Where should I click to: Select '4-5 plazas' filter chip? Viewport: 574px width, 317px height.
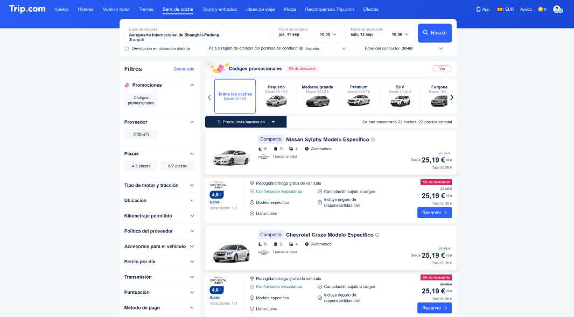tap(141, 166)
